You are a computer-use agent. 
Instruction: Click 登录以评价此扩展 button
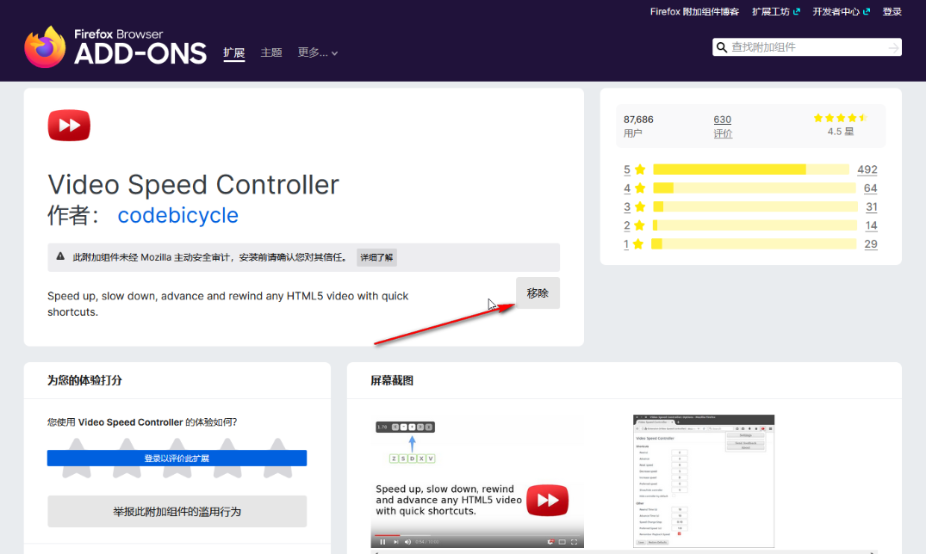coord(177,459)
